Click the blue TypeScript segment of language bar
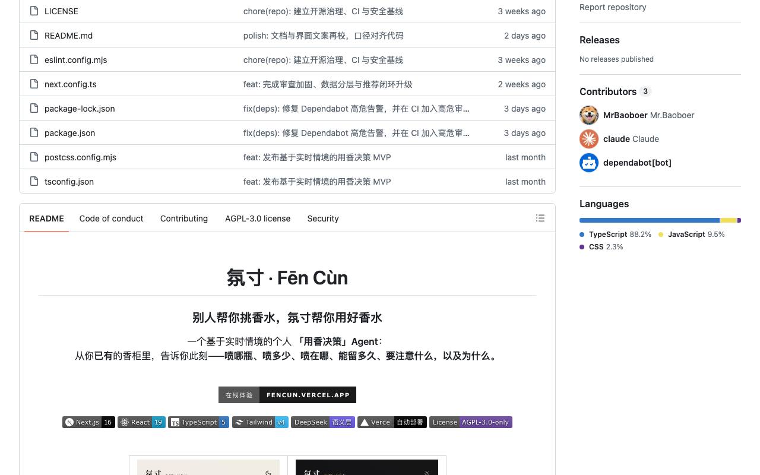 click(x=650, y=220)
